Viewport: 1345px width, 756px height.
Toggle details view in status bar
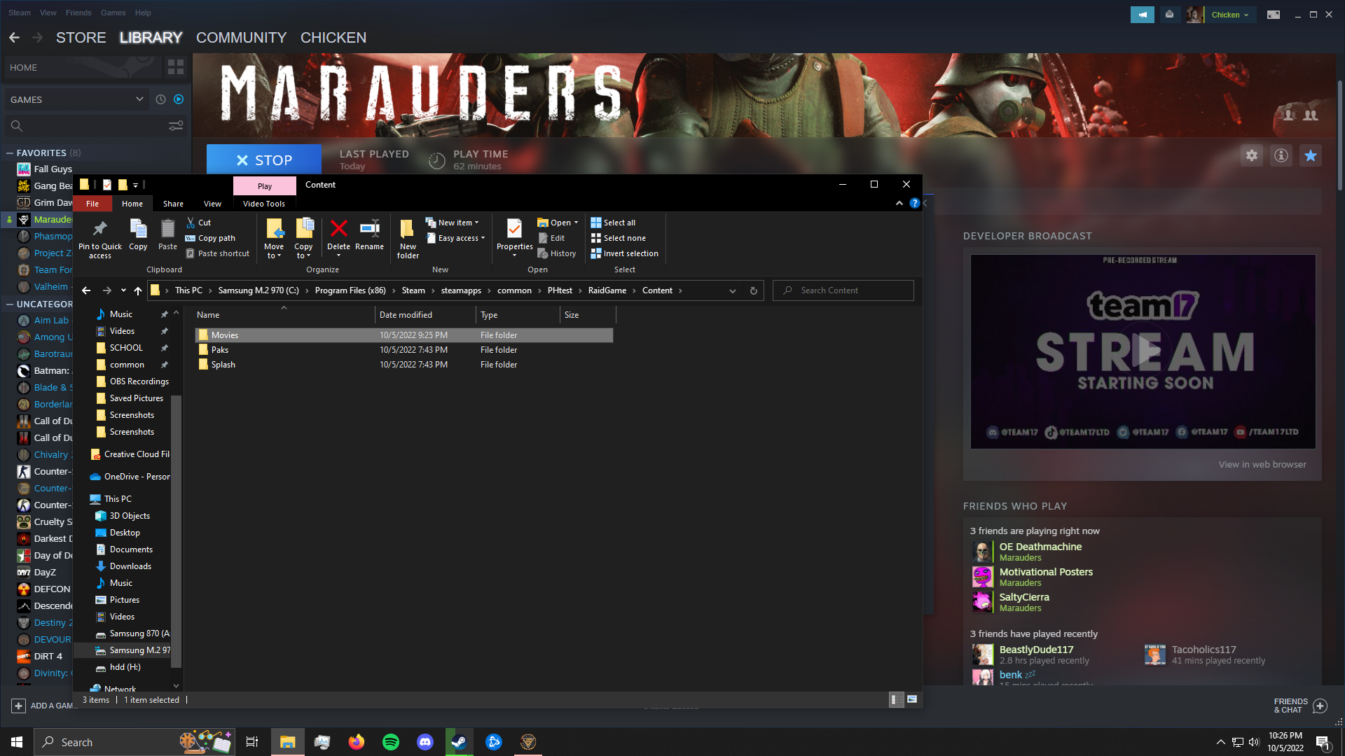(x=895, y=699)
